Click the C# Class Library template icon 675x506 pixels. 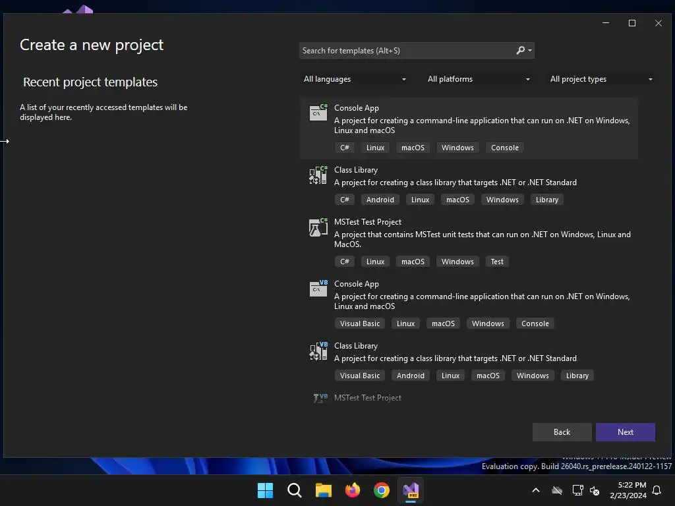coord(318,175)
